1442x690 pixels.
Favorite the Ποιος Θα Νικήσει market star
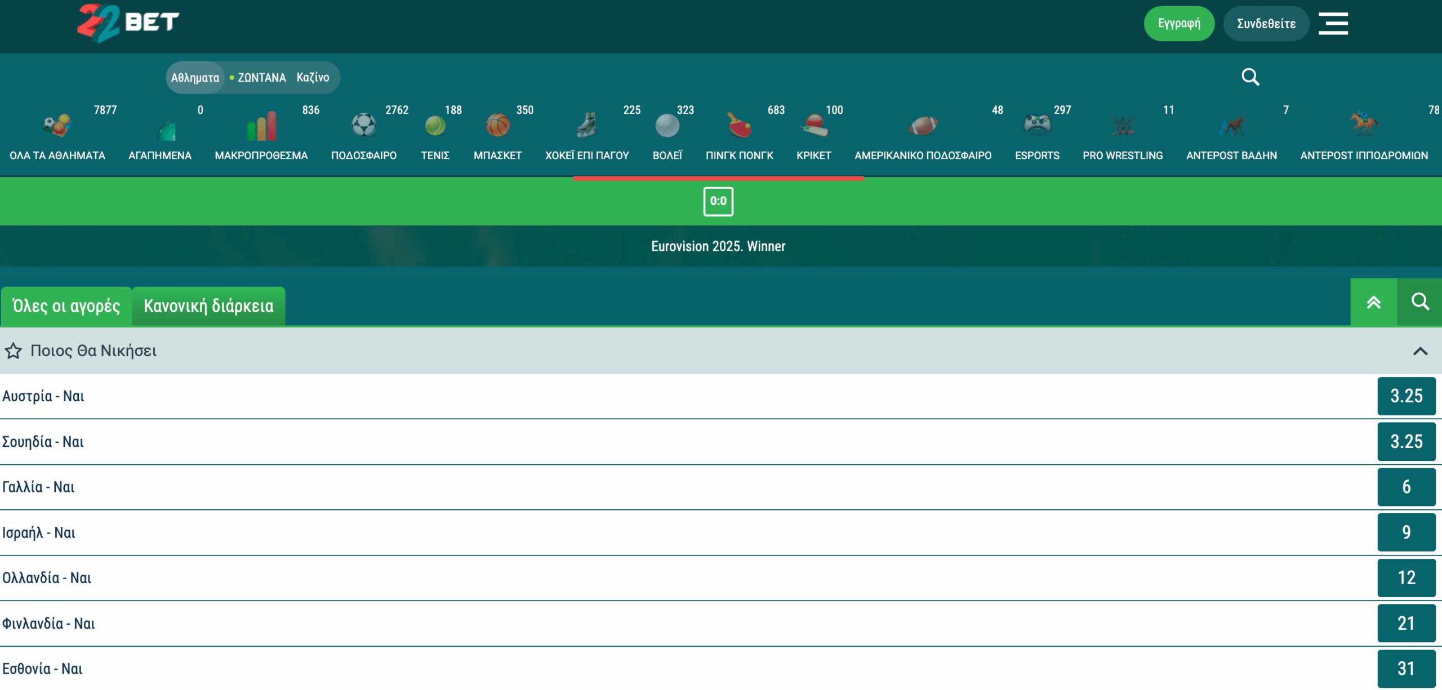click(x=13, y=351)
